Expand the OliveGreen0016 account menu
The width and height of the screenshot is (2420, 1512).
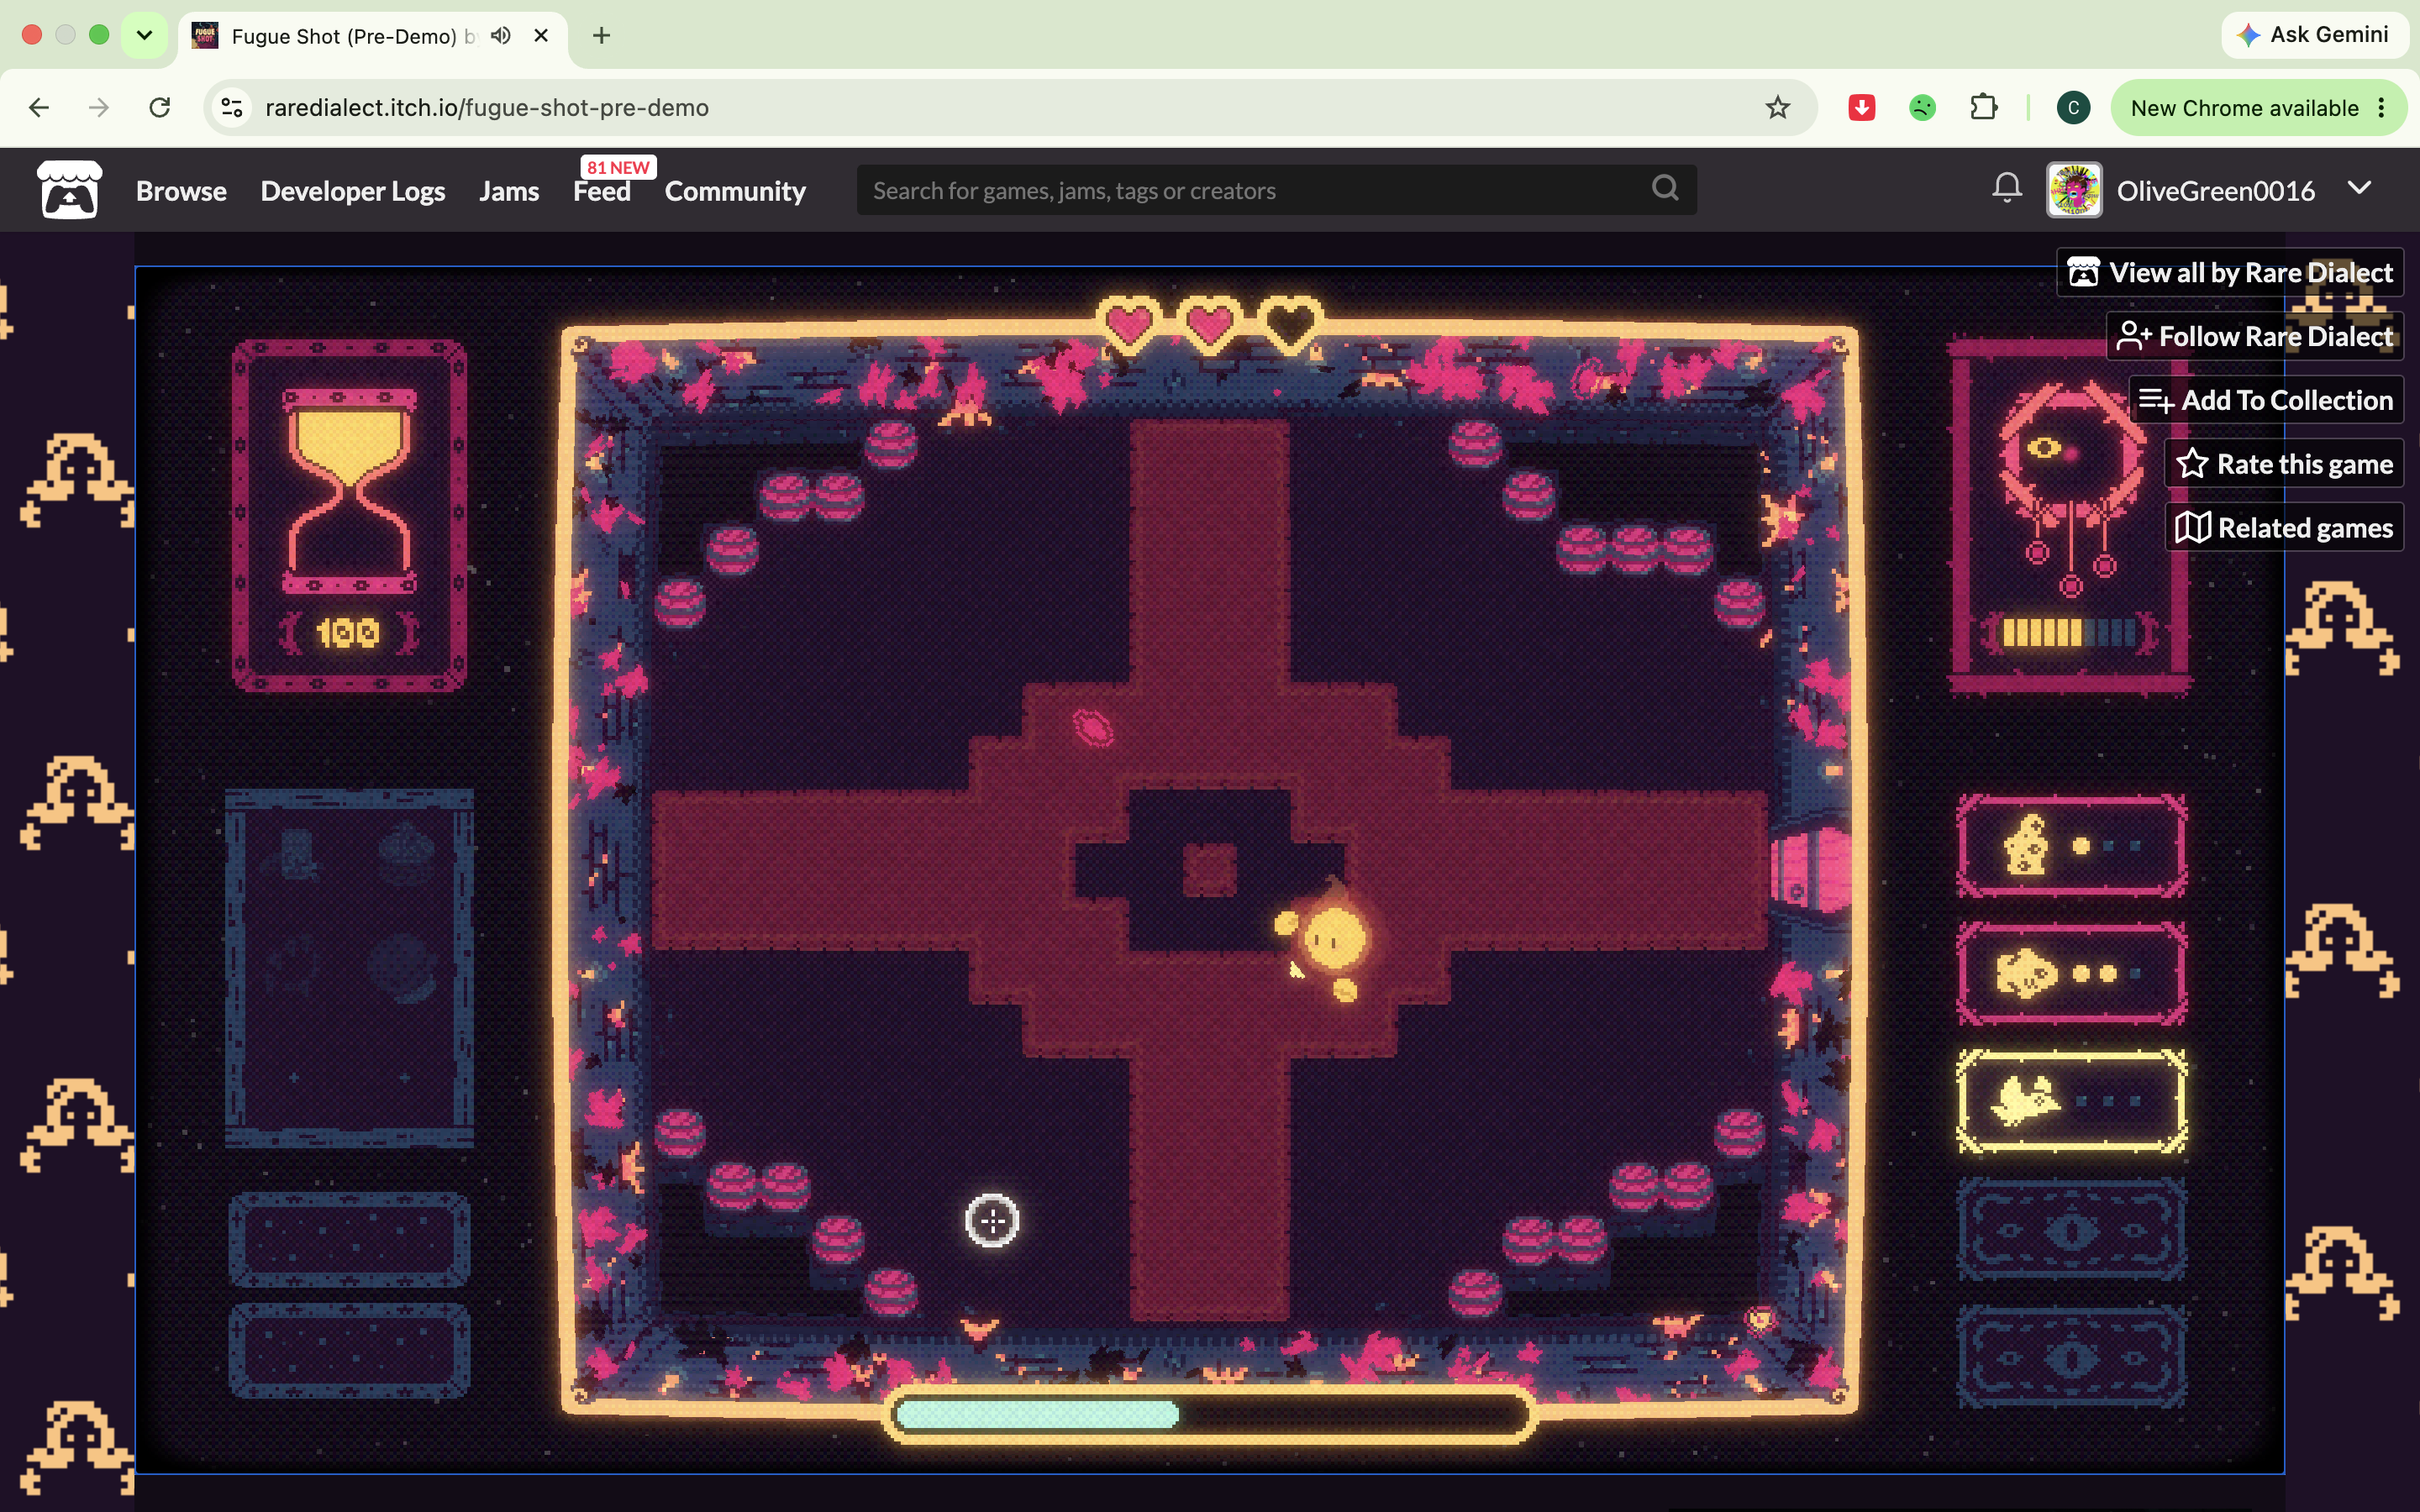(x=2359, y=189)
